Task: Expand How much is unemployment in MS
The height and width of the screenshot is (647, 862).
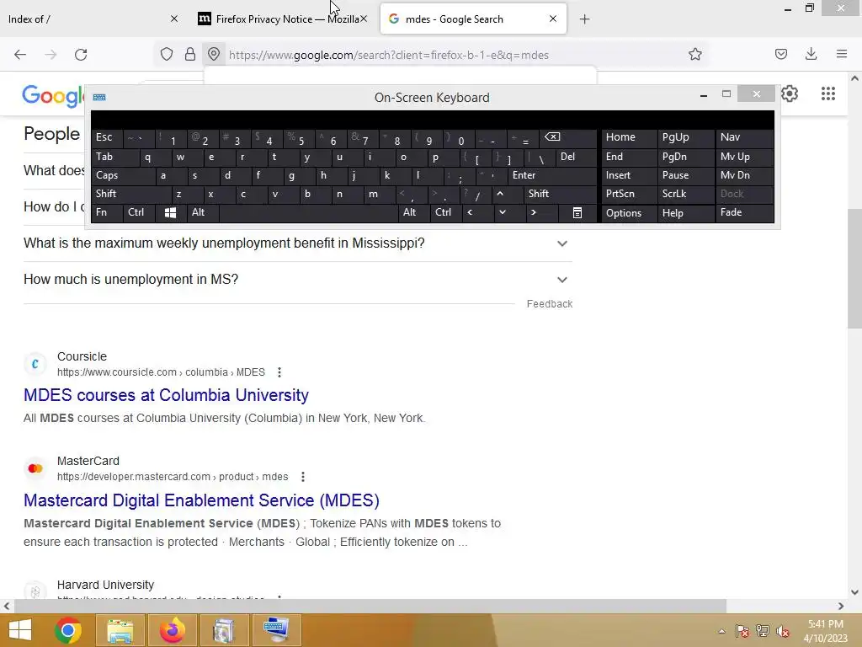Action: coord(297,280)
